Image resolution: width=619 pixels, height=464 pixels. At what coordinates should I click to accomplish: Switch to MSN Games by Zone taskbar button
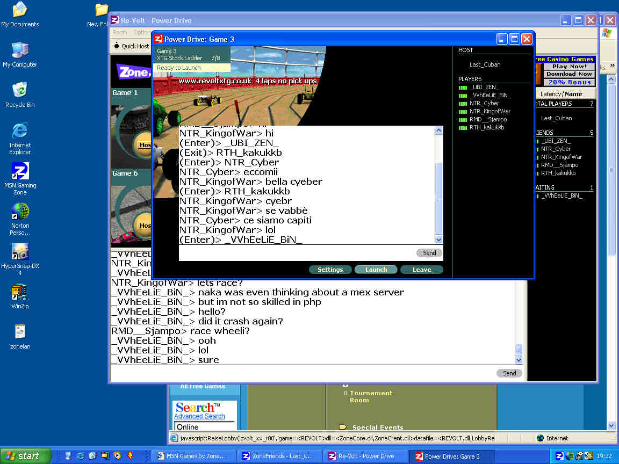(x=193, y=456)
